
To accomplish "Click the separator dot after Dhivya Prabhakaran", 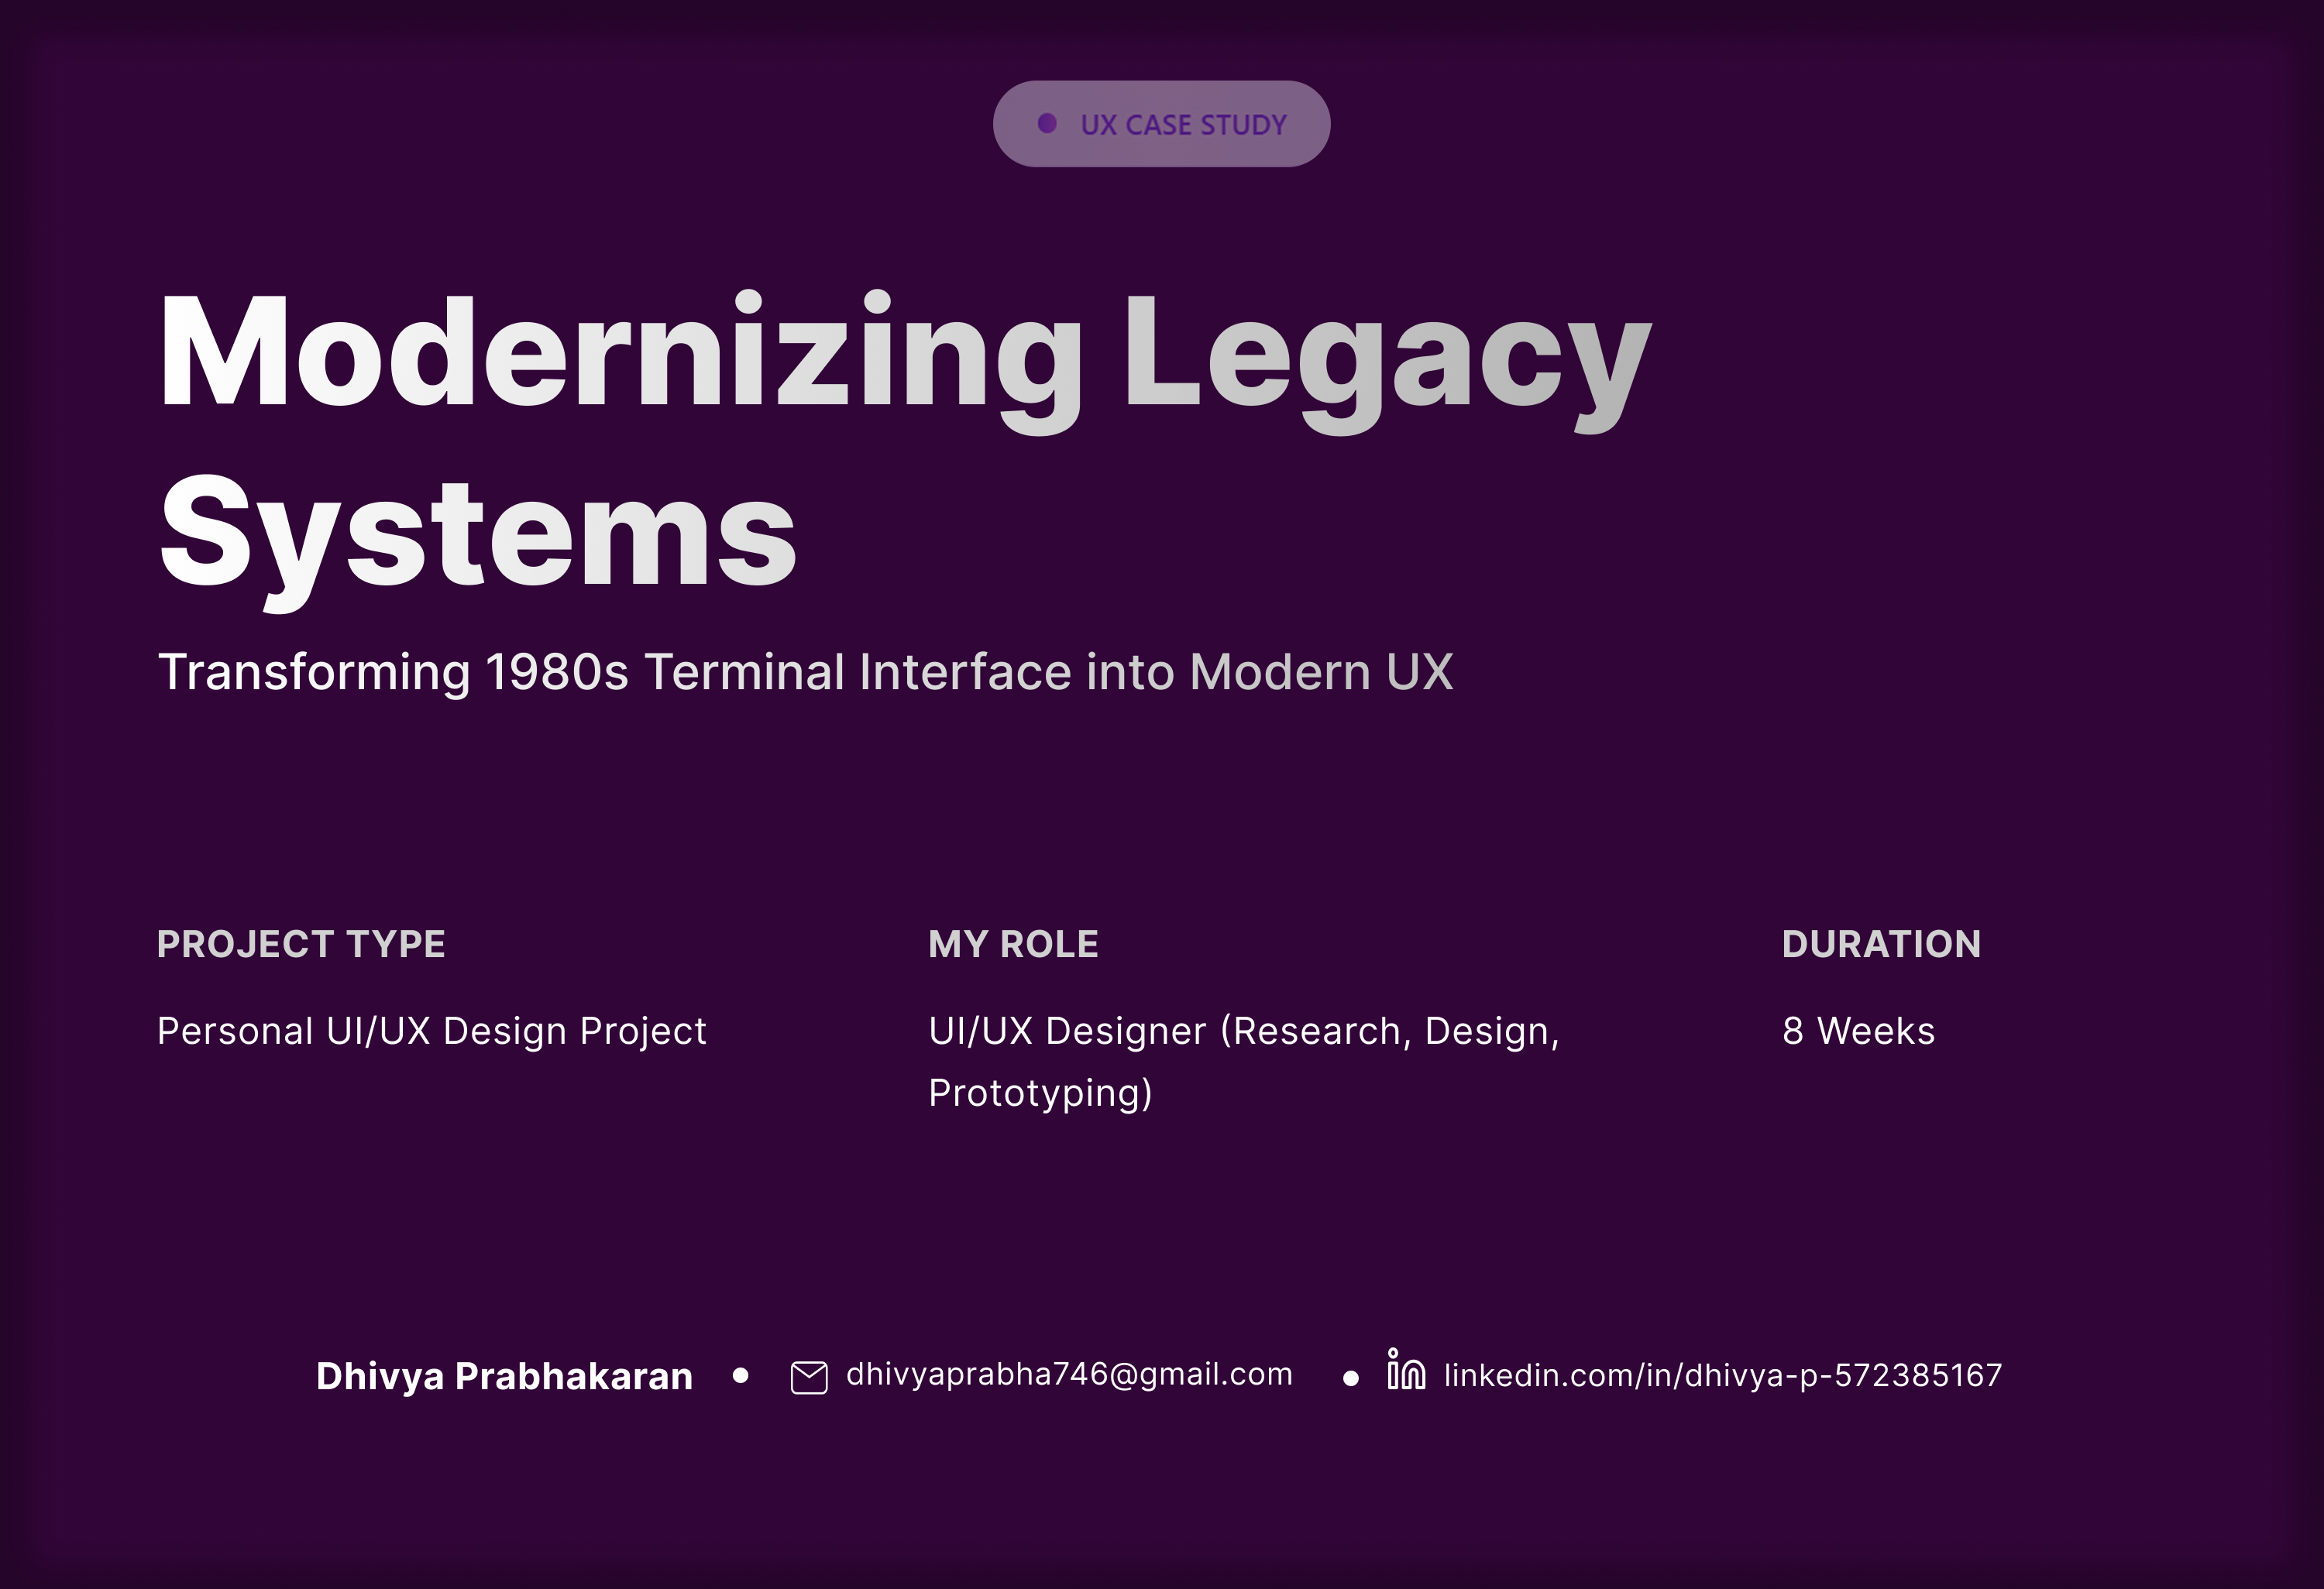I will [x=741, y=1377].
